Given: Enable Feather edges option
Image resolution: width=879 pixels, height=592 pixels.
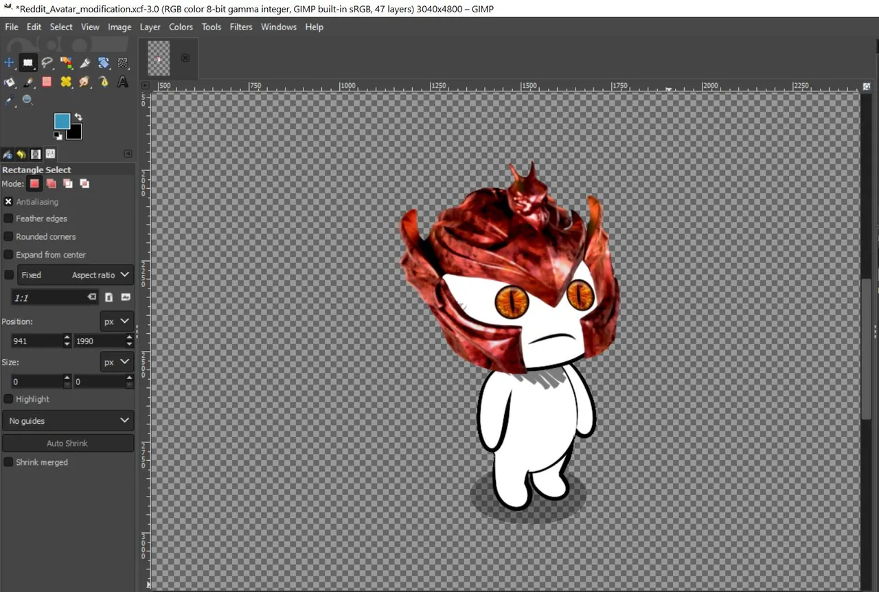Looking at the screenshot, I should click(x=8, y=218).
